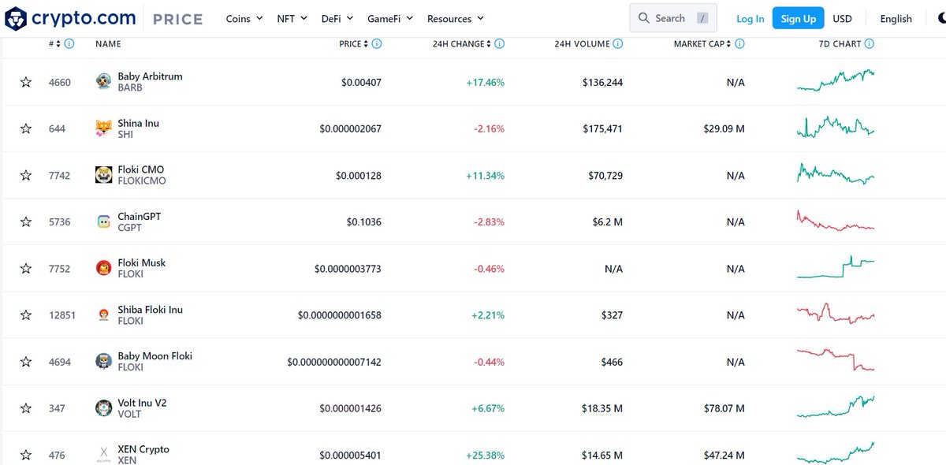Favorite Baby Arbitrum with its star

(26, 82)
